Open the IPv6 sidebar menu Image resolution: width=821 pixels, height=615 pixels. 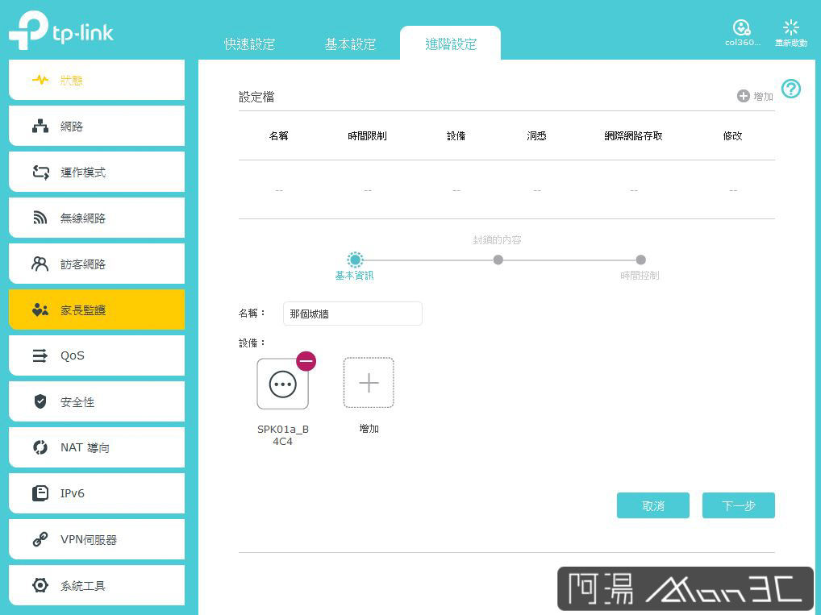[x=97, y=493]
